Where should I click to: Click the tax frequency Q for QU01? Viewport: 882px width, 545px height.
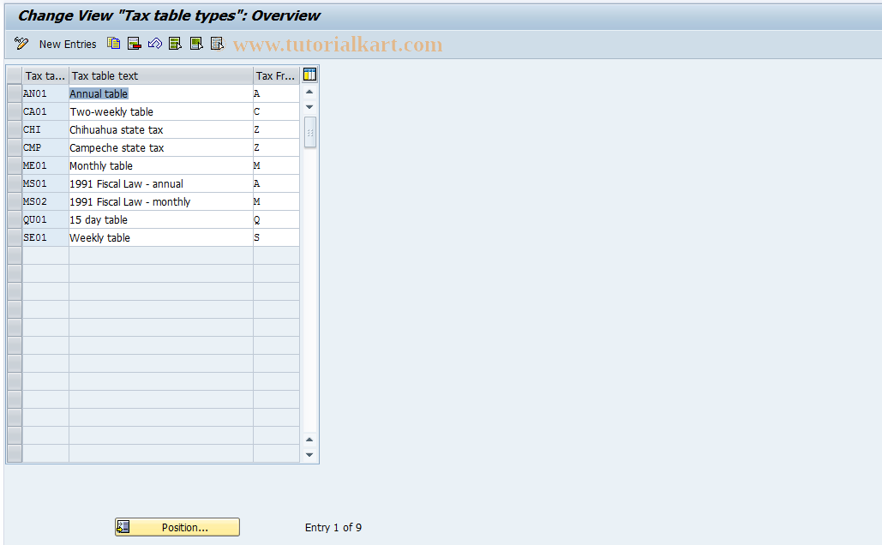tap(276, 219)
